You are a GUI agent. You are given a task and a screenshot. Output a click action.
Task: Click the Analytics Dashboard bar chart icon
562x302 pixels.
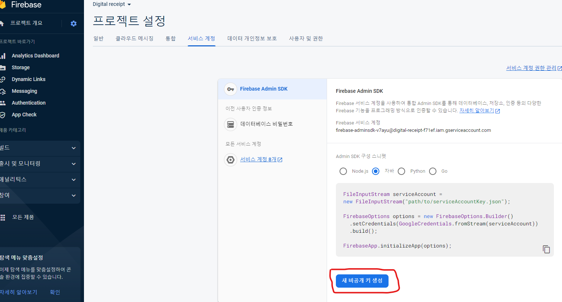click(x=3, y=56)
